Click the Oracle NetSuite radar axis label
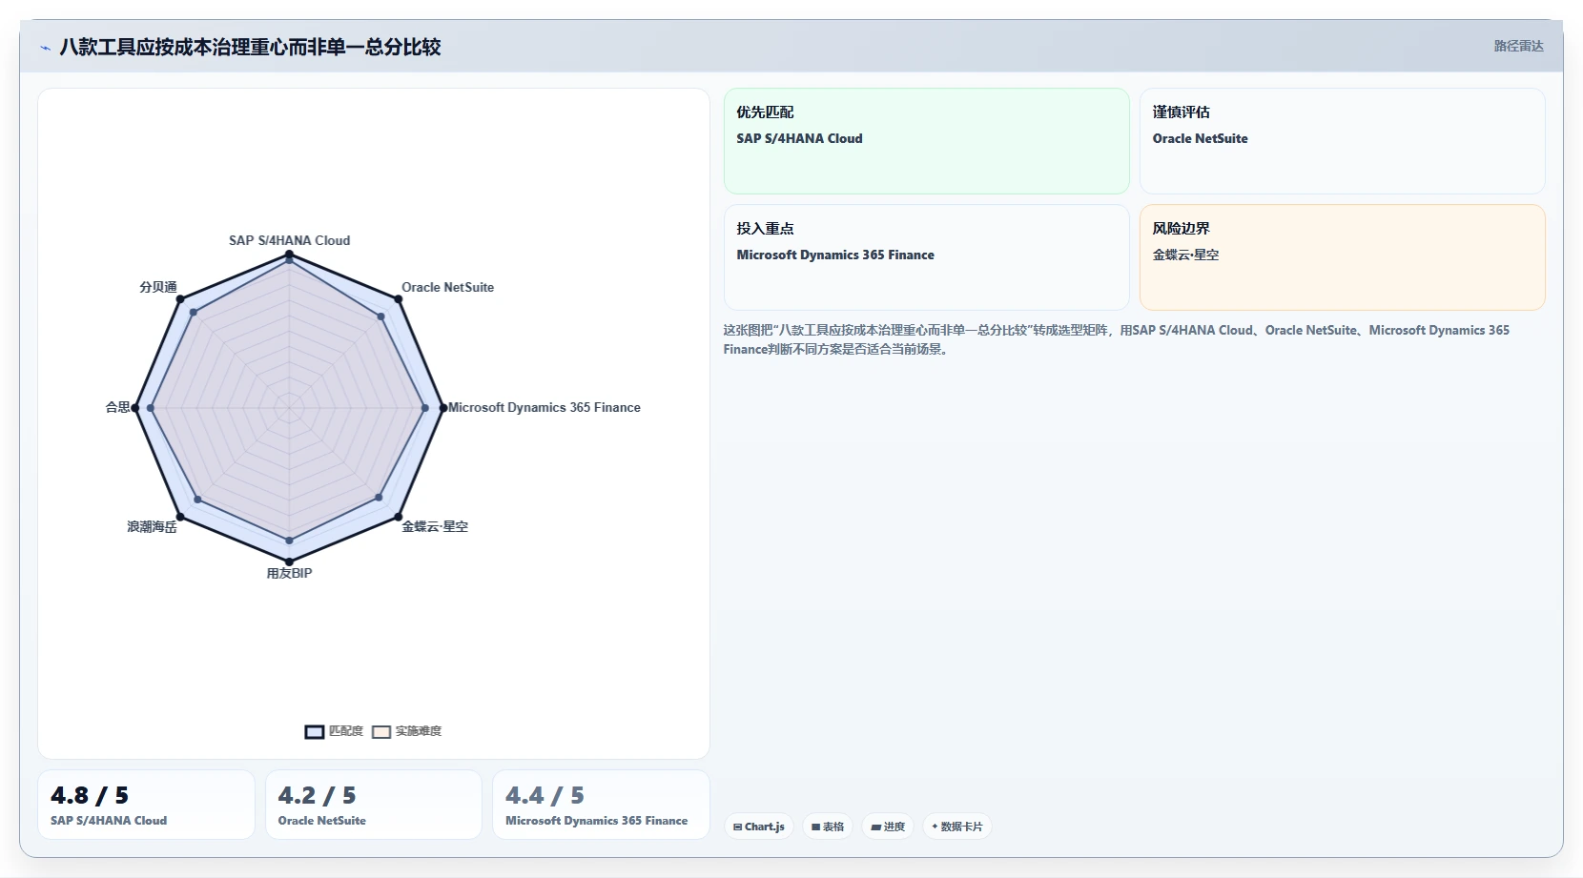The width and height of the screenshot is (1583, 878). (447, 287)
